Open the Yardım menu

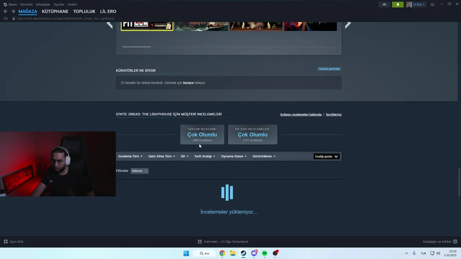point(72,4)
